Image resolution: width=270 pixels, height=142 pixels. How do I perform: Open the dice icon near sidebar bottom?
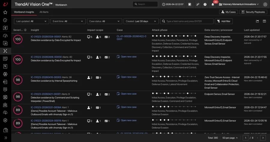coord(5,130)
